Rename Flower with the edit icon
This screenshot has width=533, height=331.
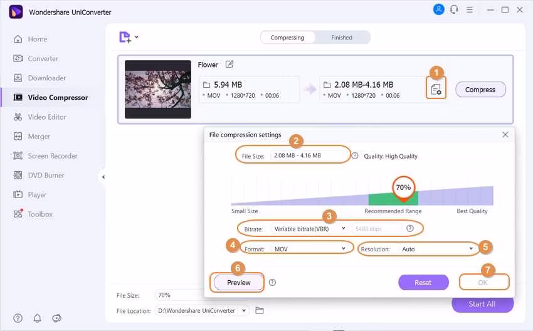(x=230, y=64)
